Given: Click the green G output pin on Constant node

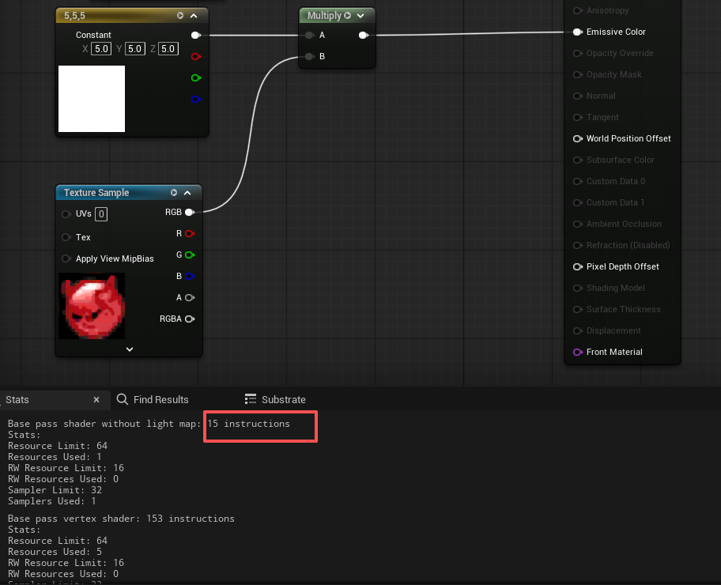Looking at the screenshot, I should pyautogui.click(x=196, y=77).
